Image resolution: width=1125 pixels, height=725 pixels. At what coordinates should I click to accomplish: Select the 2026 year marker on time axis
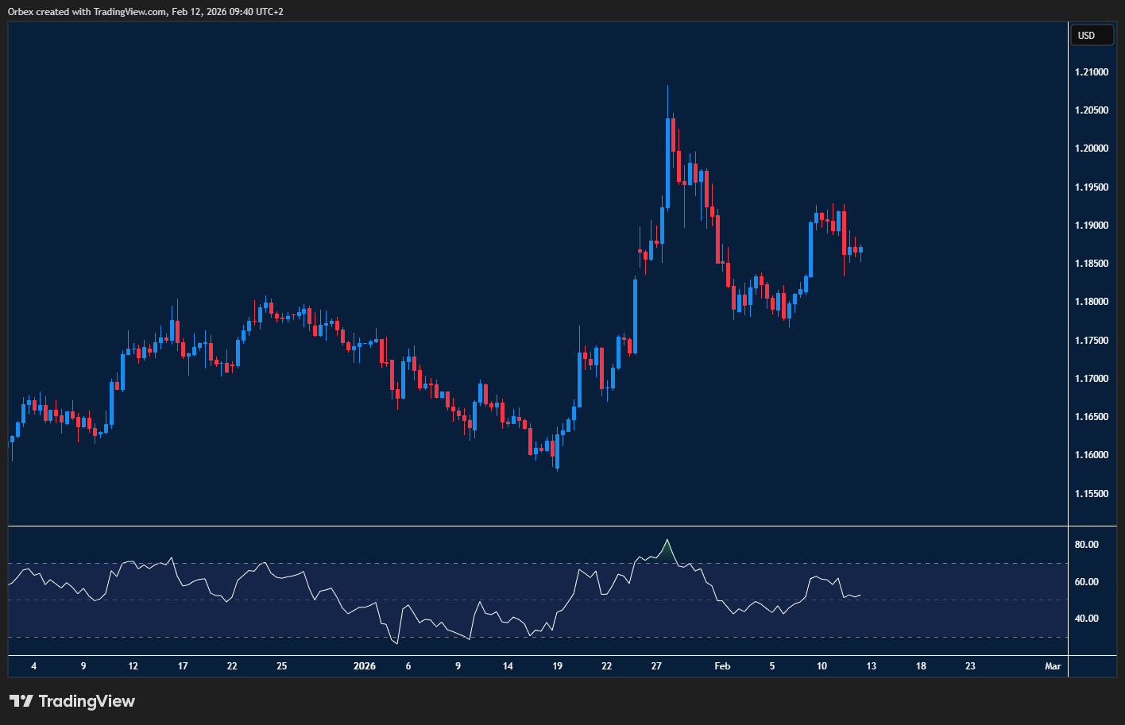364,666
